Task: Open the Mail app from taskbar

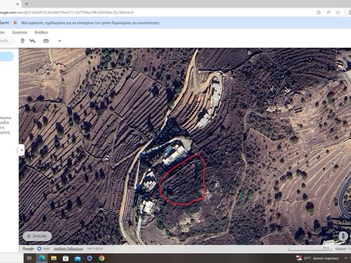Action: [77, 258]
